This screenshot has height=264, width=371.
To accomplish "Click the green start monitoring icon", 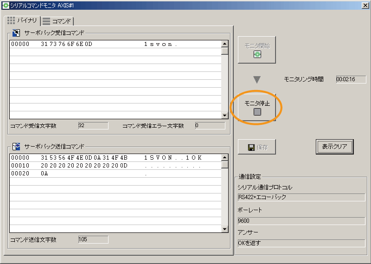I will point(257,54).
